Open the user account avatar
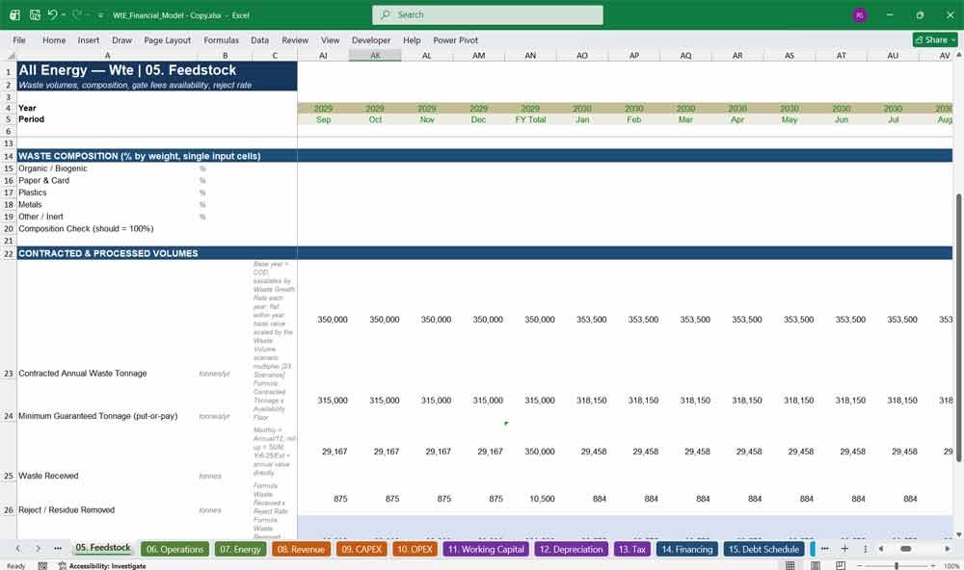Screen dimensions: 964x570 pos(860,14)
